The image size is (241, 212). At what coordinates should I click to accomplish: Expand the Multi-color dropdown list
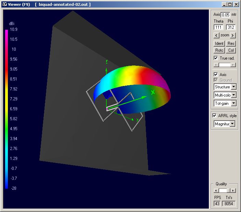click(233, 95)
